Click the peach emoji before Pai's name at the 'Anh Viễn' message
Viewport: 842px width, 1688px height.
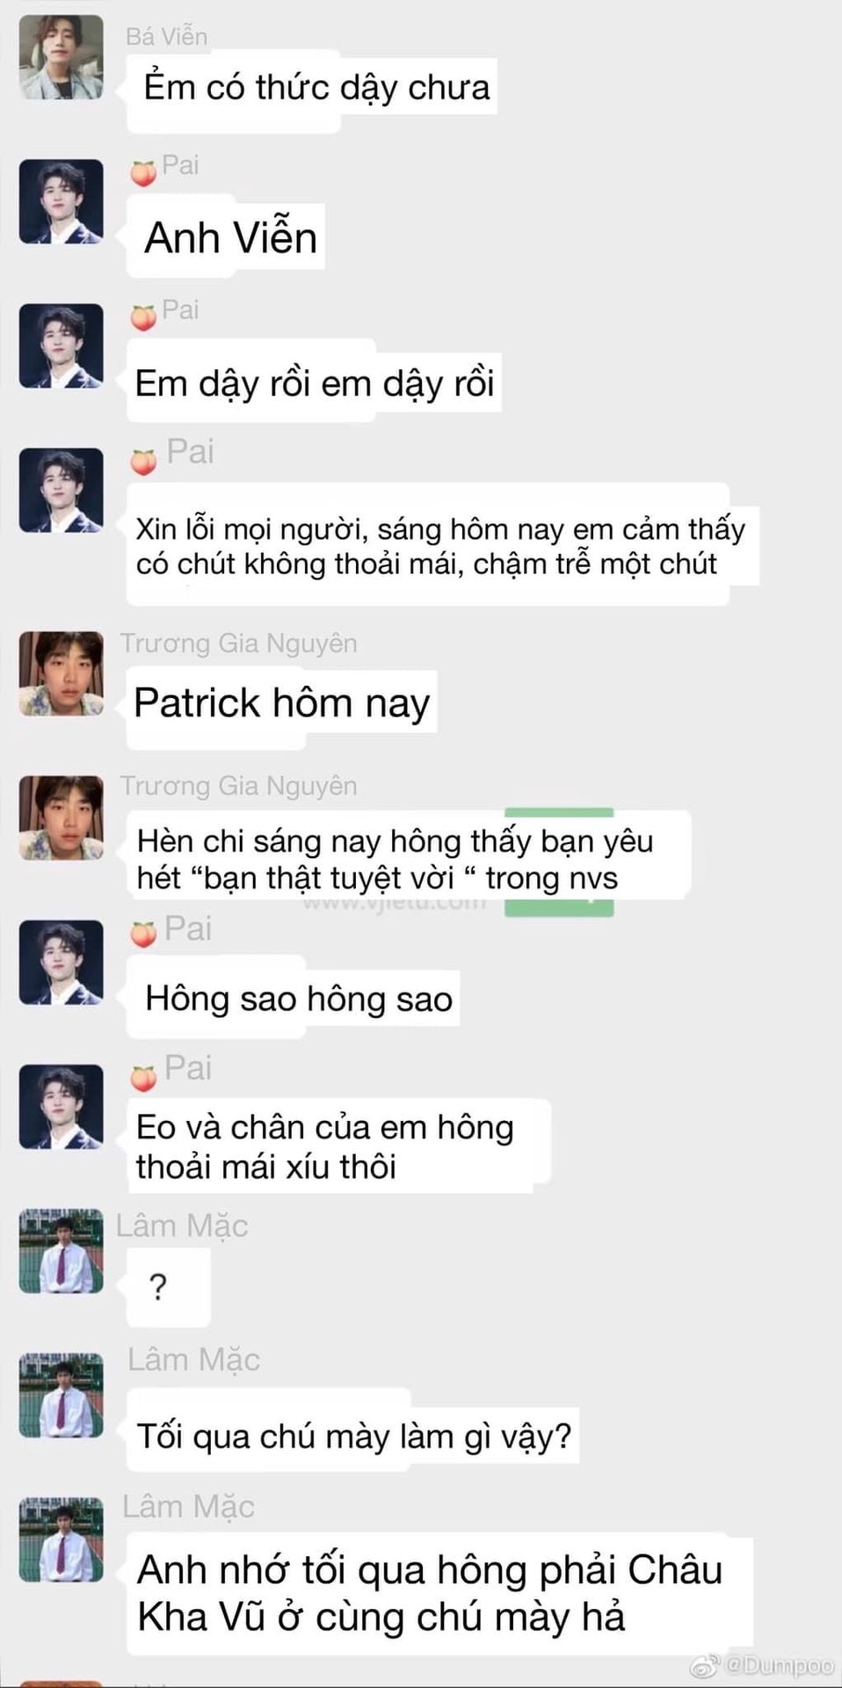[143, 172]
